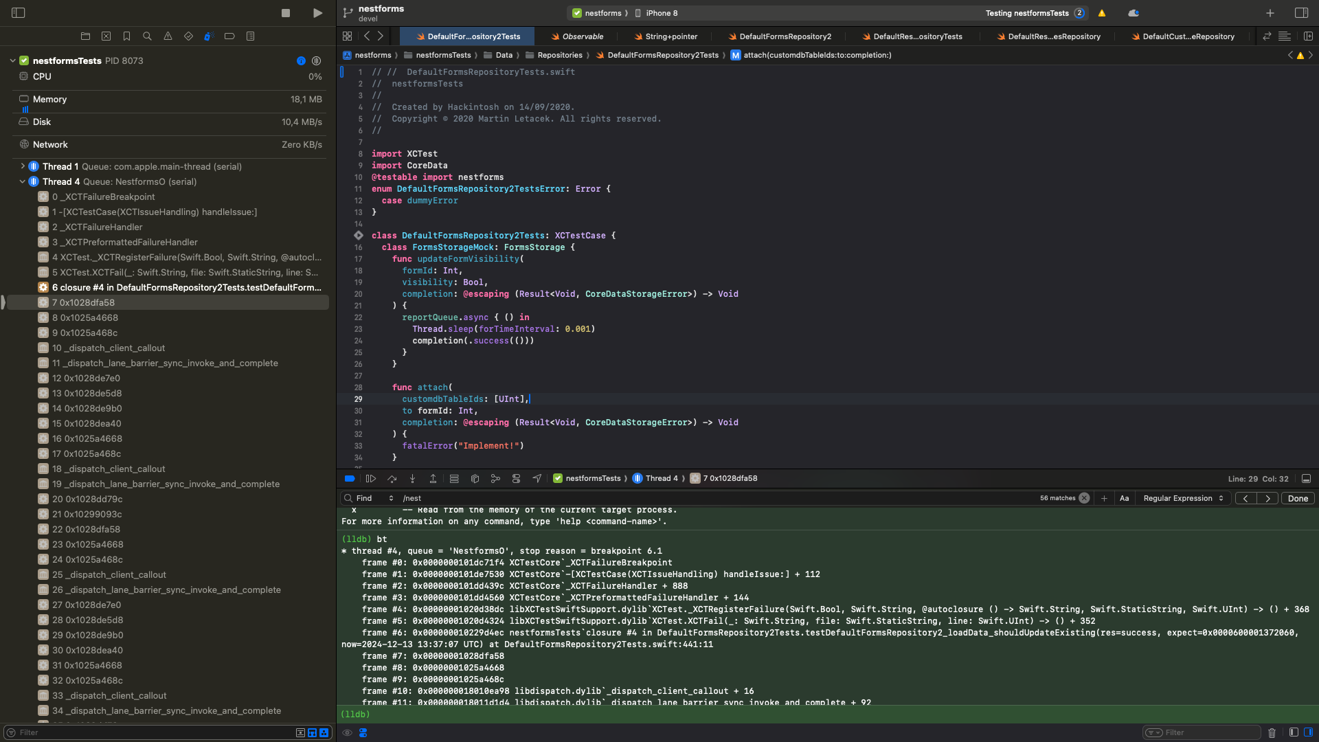Collapse the nestformsTests process tree
Screen dimensions: 1319x742
click(12, 61)
